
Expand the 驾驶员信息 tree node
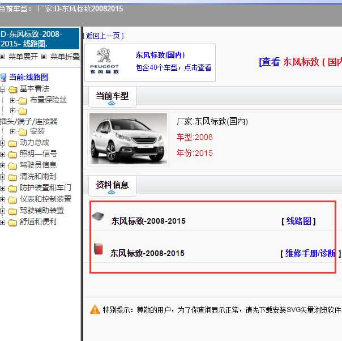(2, 165)
